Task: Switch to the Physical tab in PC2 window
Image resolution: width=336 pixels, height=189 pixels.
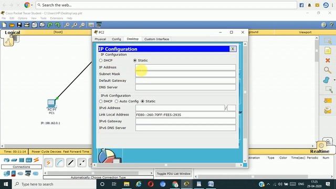Action: 100,39
